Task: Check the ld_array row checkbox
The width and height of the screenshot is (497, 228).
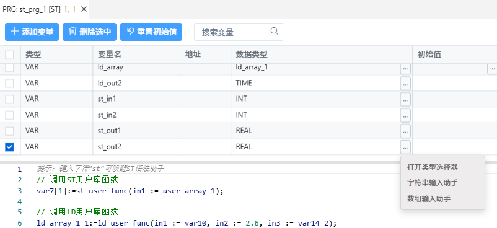Action: (9, 68)
